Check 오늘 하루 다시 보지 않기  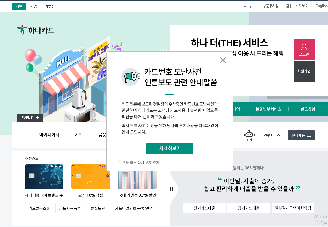[x=117, y=163]
